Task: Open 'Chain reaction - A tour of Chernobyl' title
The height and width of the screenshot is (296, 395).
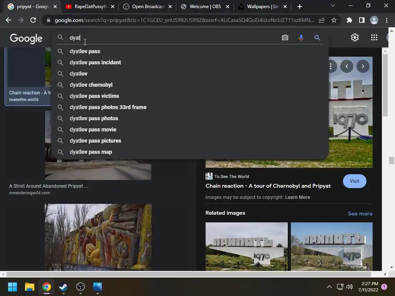Action: click(268, 186)
